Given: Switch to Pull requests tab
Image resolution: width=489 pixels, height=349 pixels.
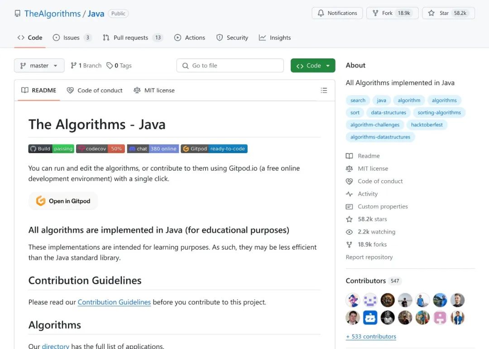Looking at the screenshot, I should pyautogui.click(x=133, y=38).
